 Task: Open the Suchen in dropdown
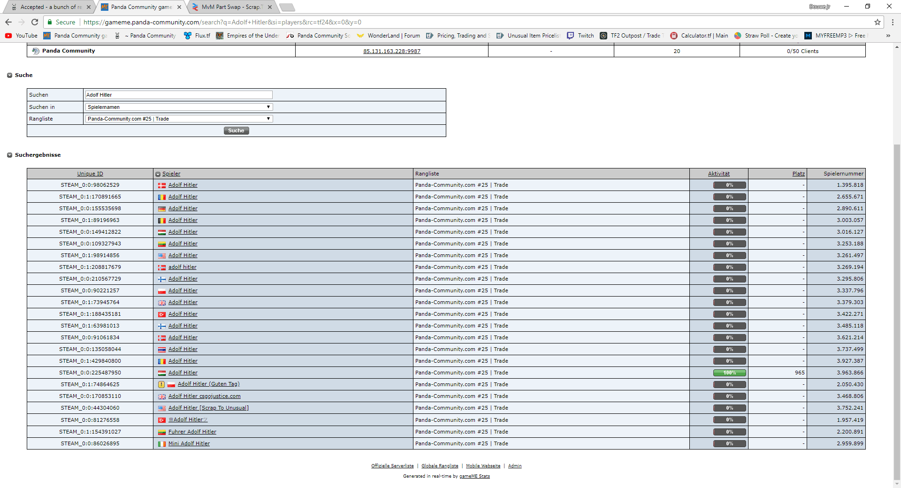click(179, 107)
